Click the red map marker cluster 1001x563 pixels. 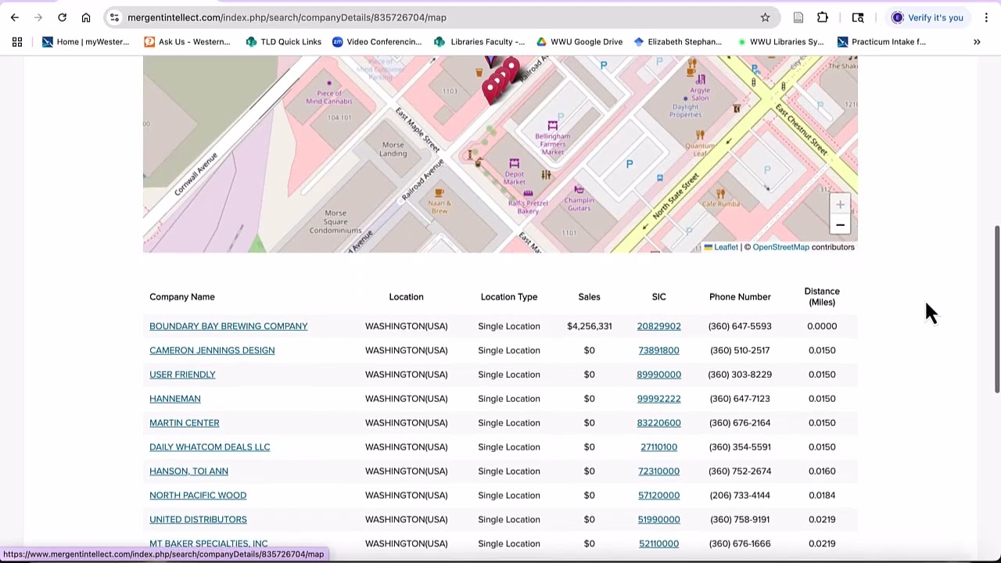pos(499,82)
